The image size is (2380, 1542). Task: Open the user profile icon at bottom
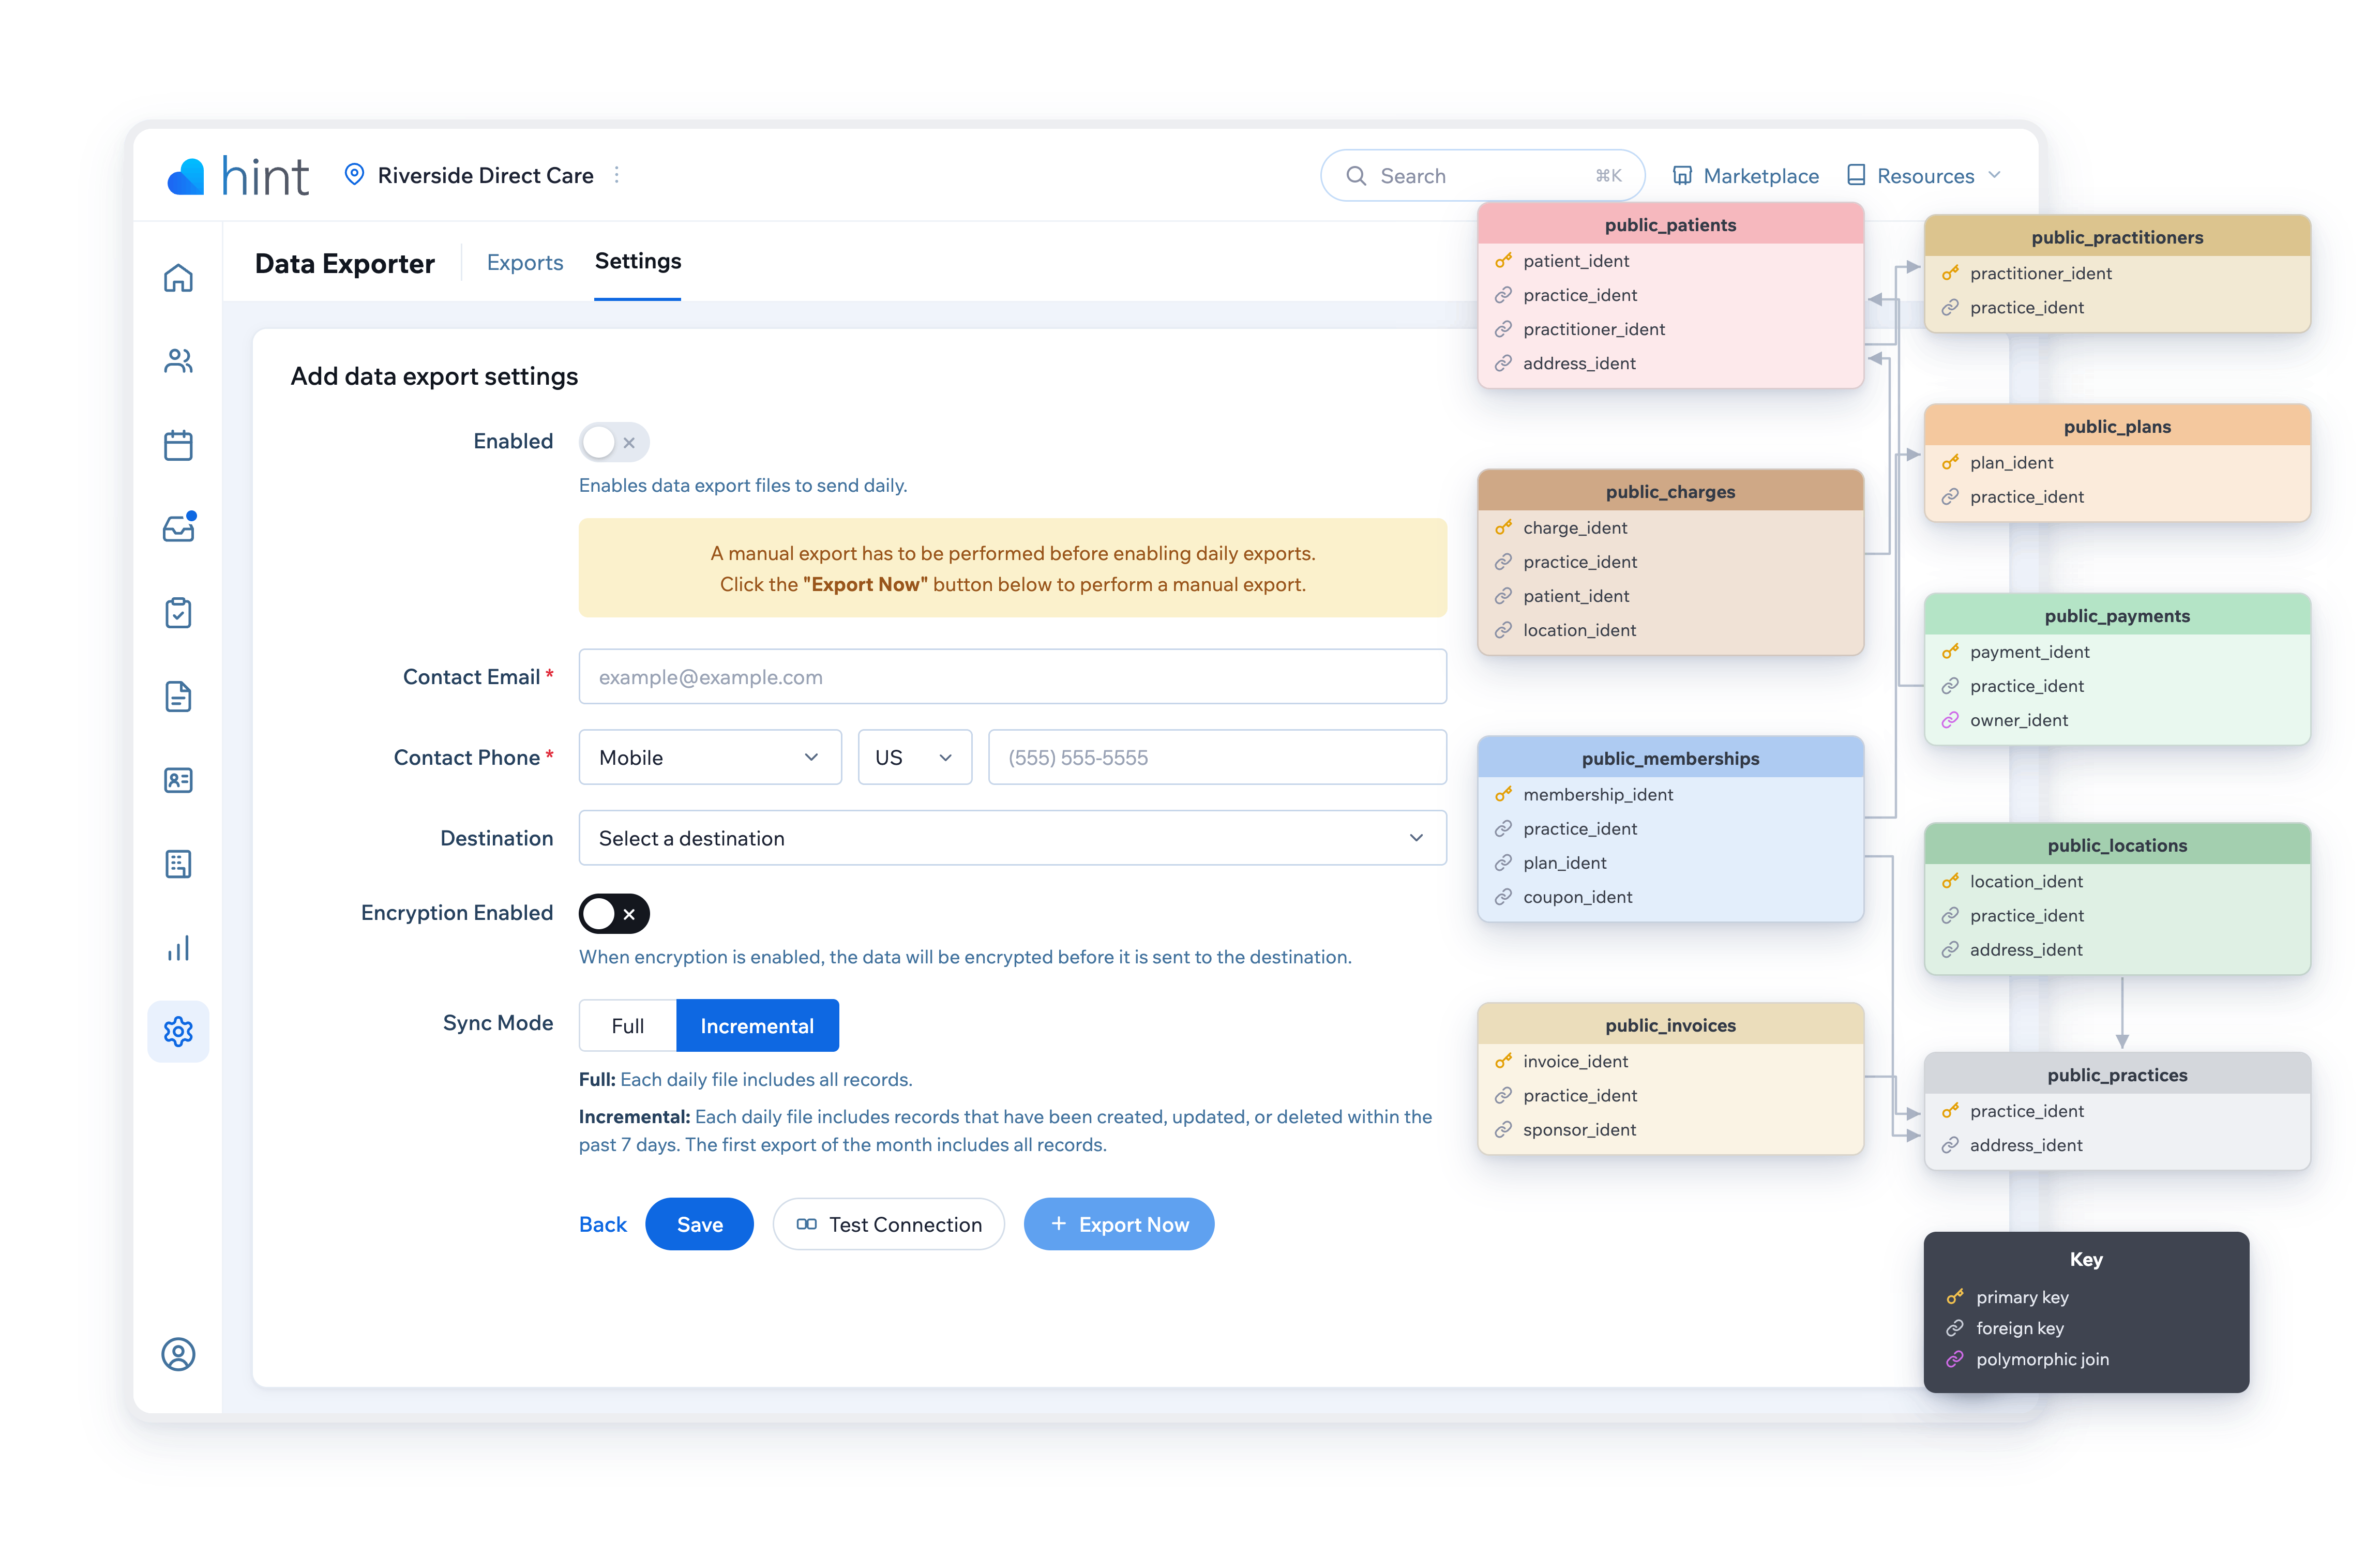[x=178, y=1354]
